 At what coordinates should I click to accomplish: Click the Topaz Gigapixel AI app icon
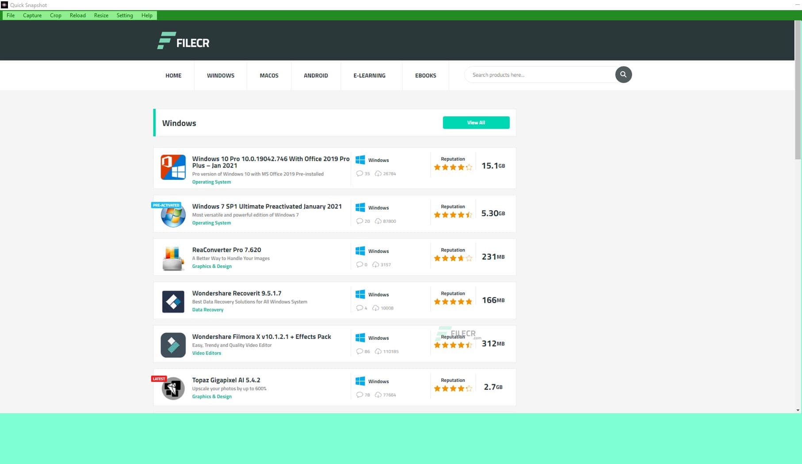tap(173, 388)
